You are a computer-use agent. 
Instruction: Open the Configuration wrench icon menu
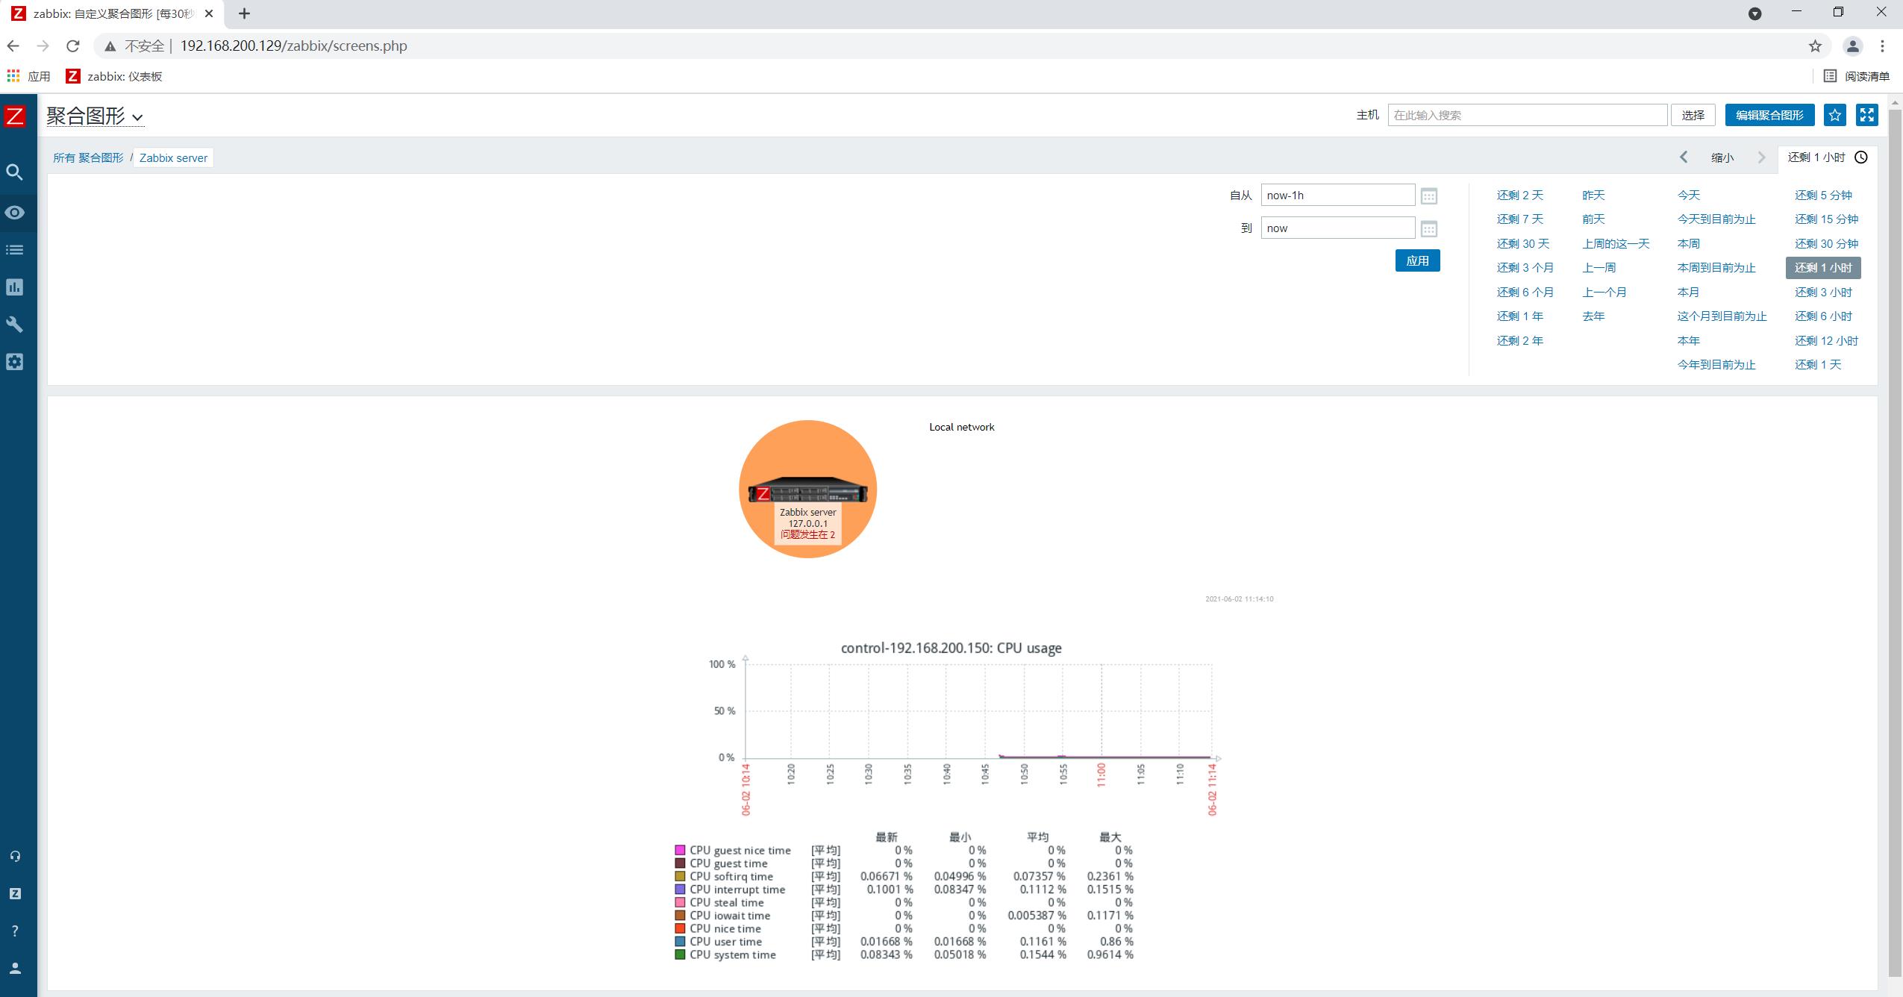[x=15, y=325]
